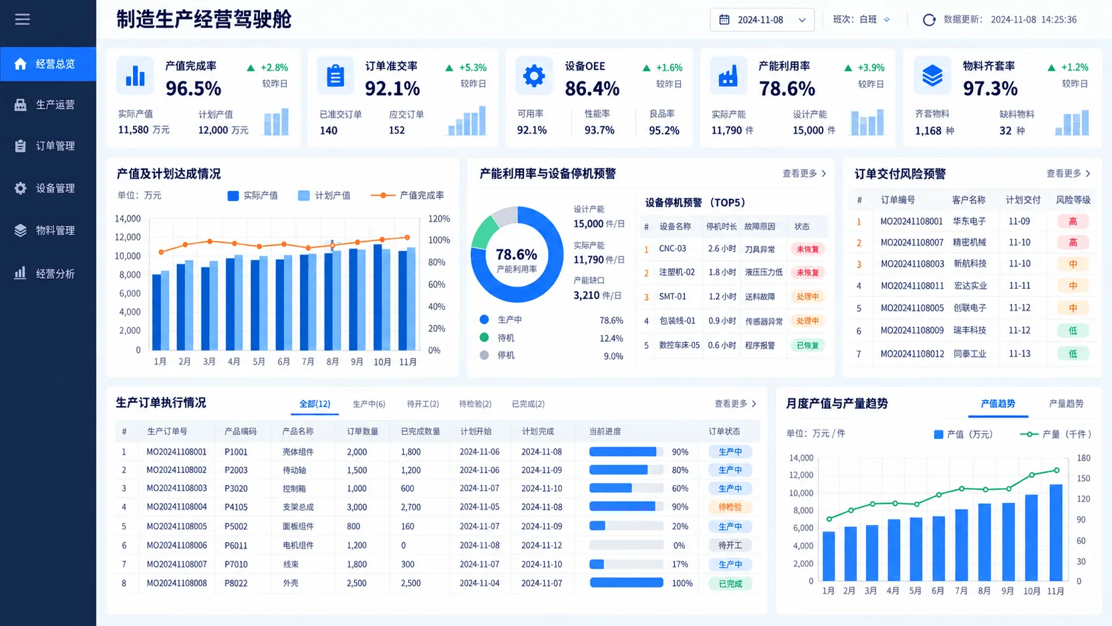
Task: Click the 物料管理 layers icon
Action: (21, 230)
